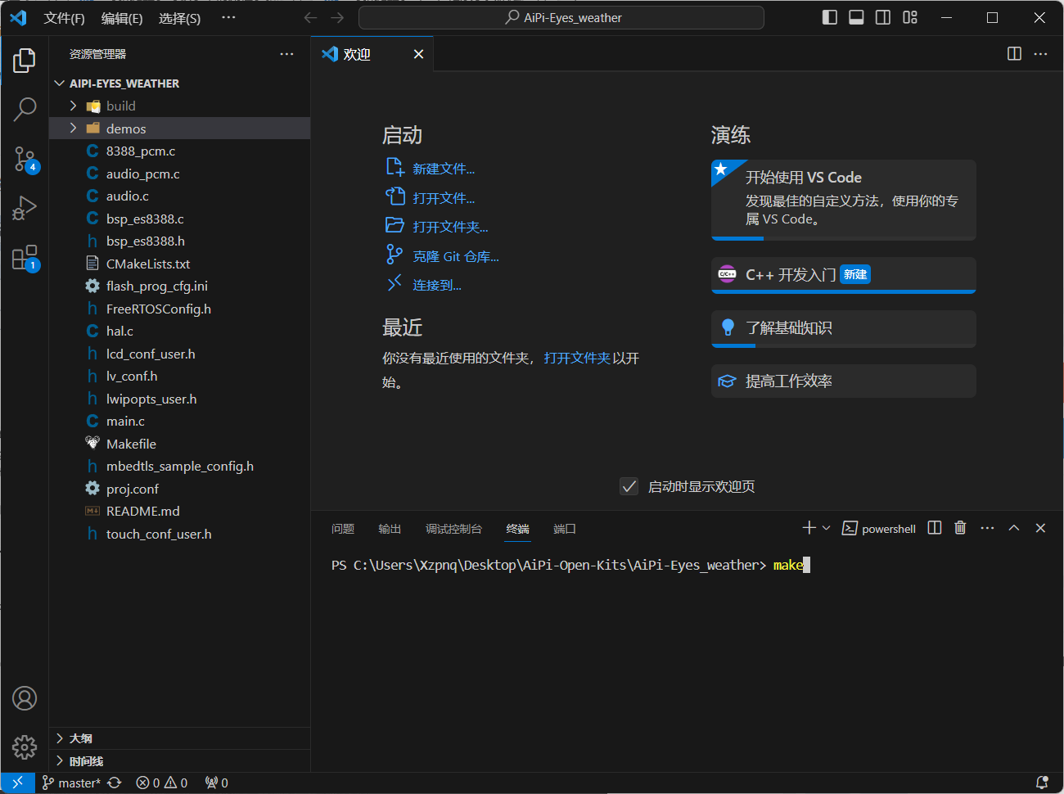
Task: Open Source Control view with 4 changes
Action: tap(25, 159)
